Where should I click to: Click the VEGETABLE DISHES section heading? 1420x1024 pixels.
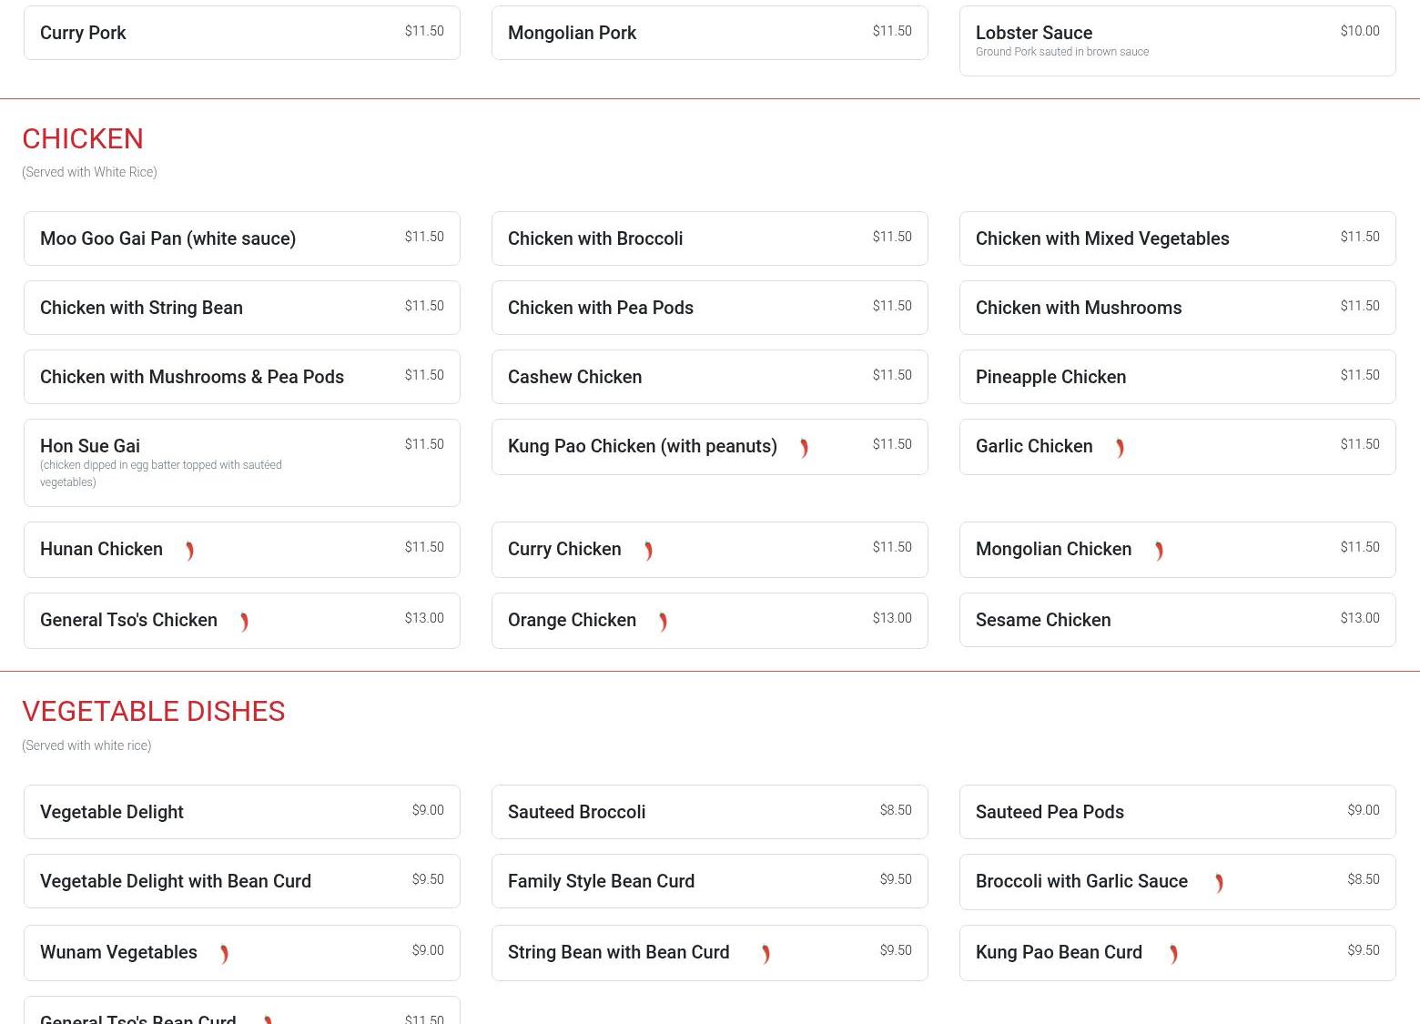coord(153,711)
